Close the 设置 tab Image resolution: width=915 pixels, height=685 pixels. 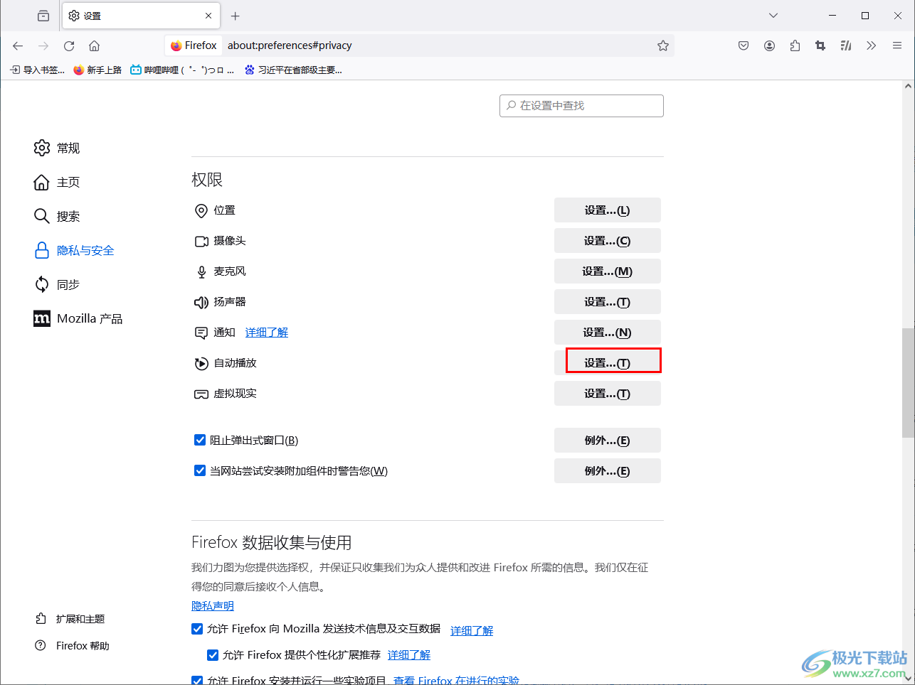[208, 16]
